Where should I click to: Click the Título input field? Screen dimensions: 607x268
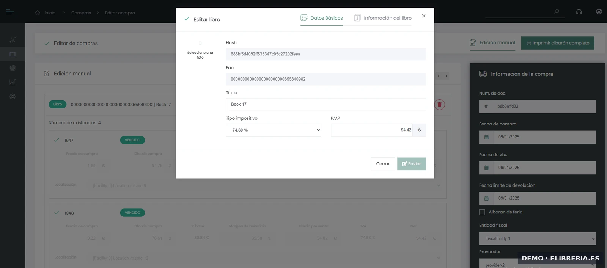tap(326, 105)
